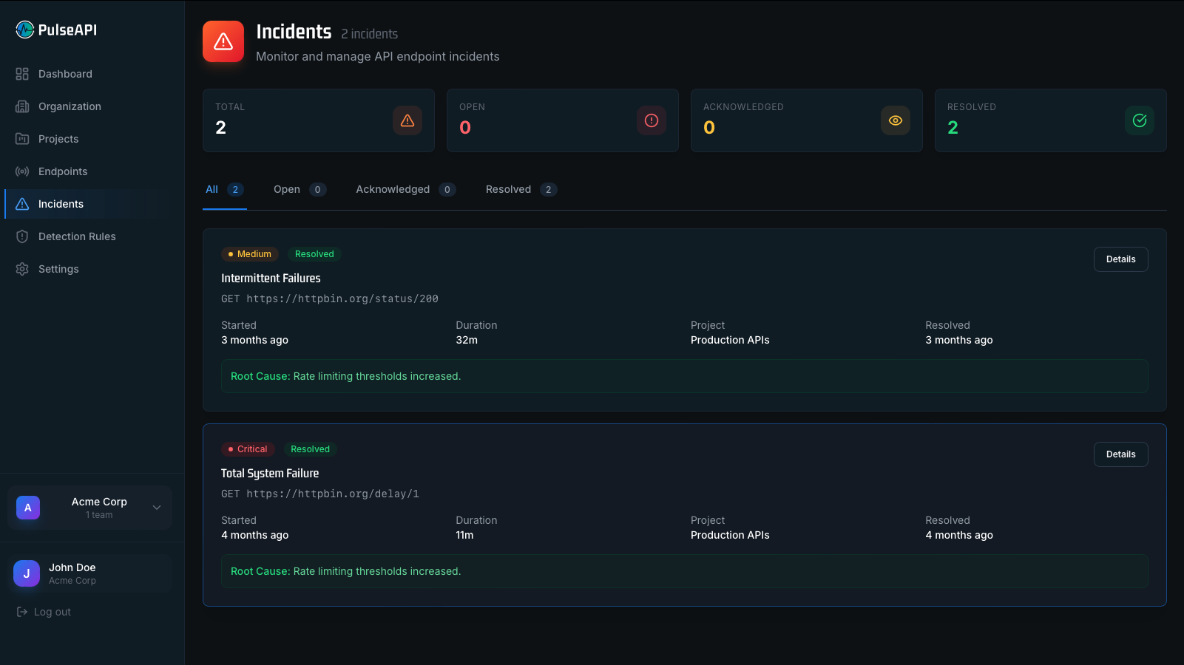This screenshot has width=1184, height=665.
Task: Switch to the Open incidents tab
Action: [288, 189]
